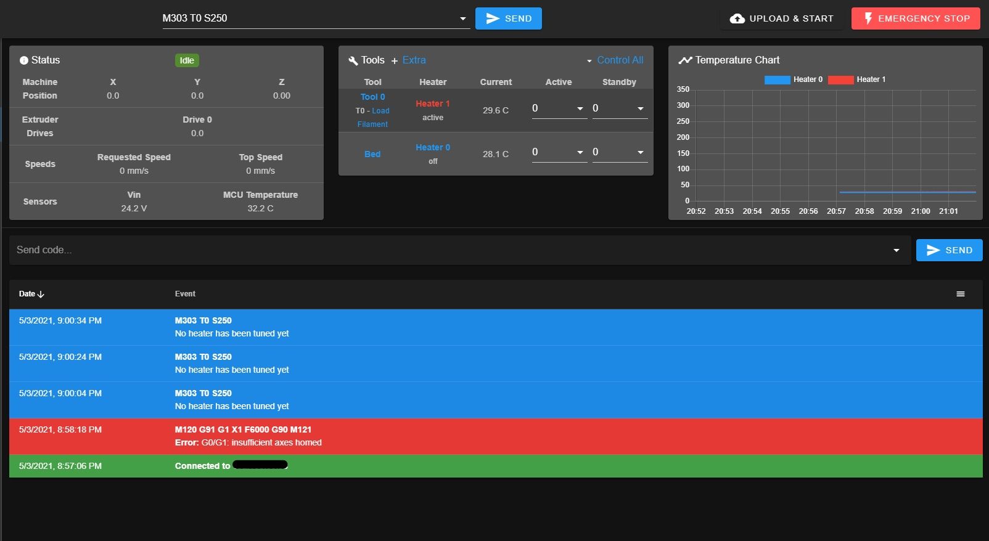Trigger the Emergency Stop button

916,18
